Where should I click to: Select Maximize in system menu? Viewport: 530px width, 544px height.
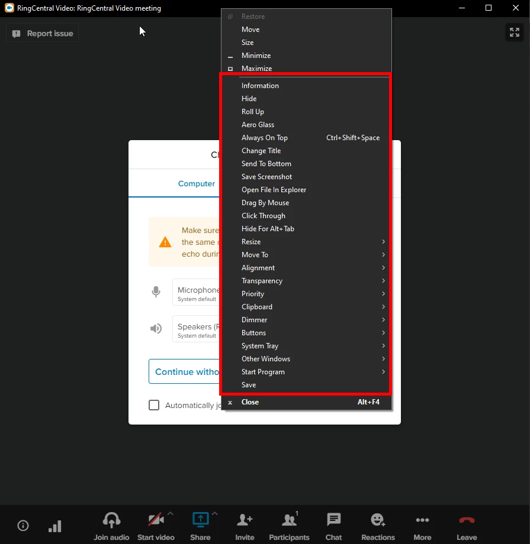pos(307,69)
